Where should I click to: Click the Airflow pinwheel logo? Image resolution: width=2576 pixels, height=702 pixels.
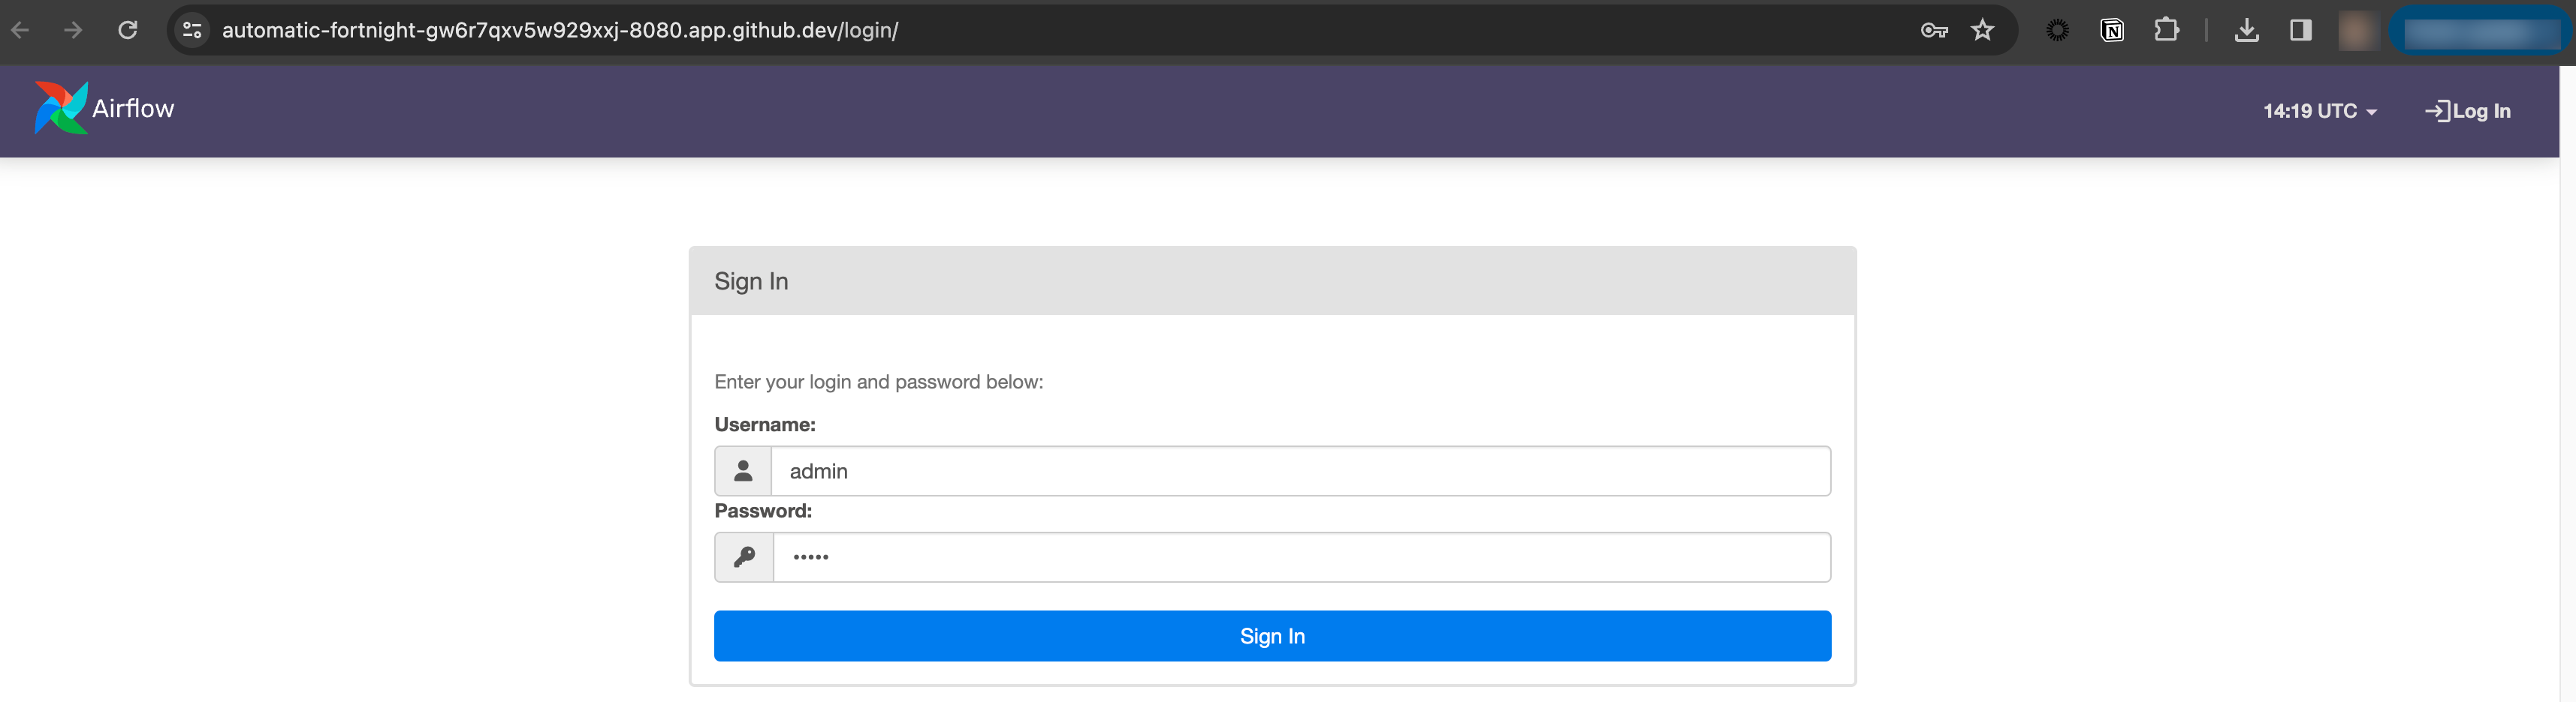pyautogui.click(x=61, y=108)
